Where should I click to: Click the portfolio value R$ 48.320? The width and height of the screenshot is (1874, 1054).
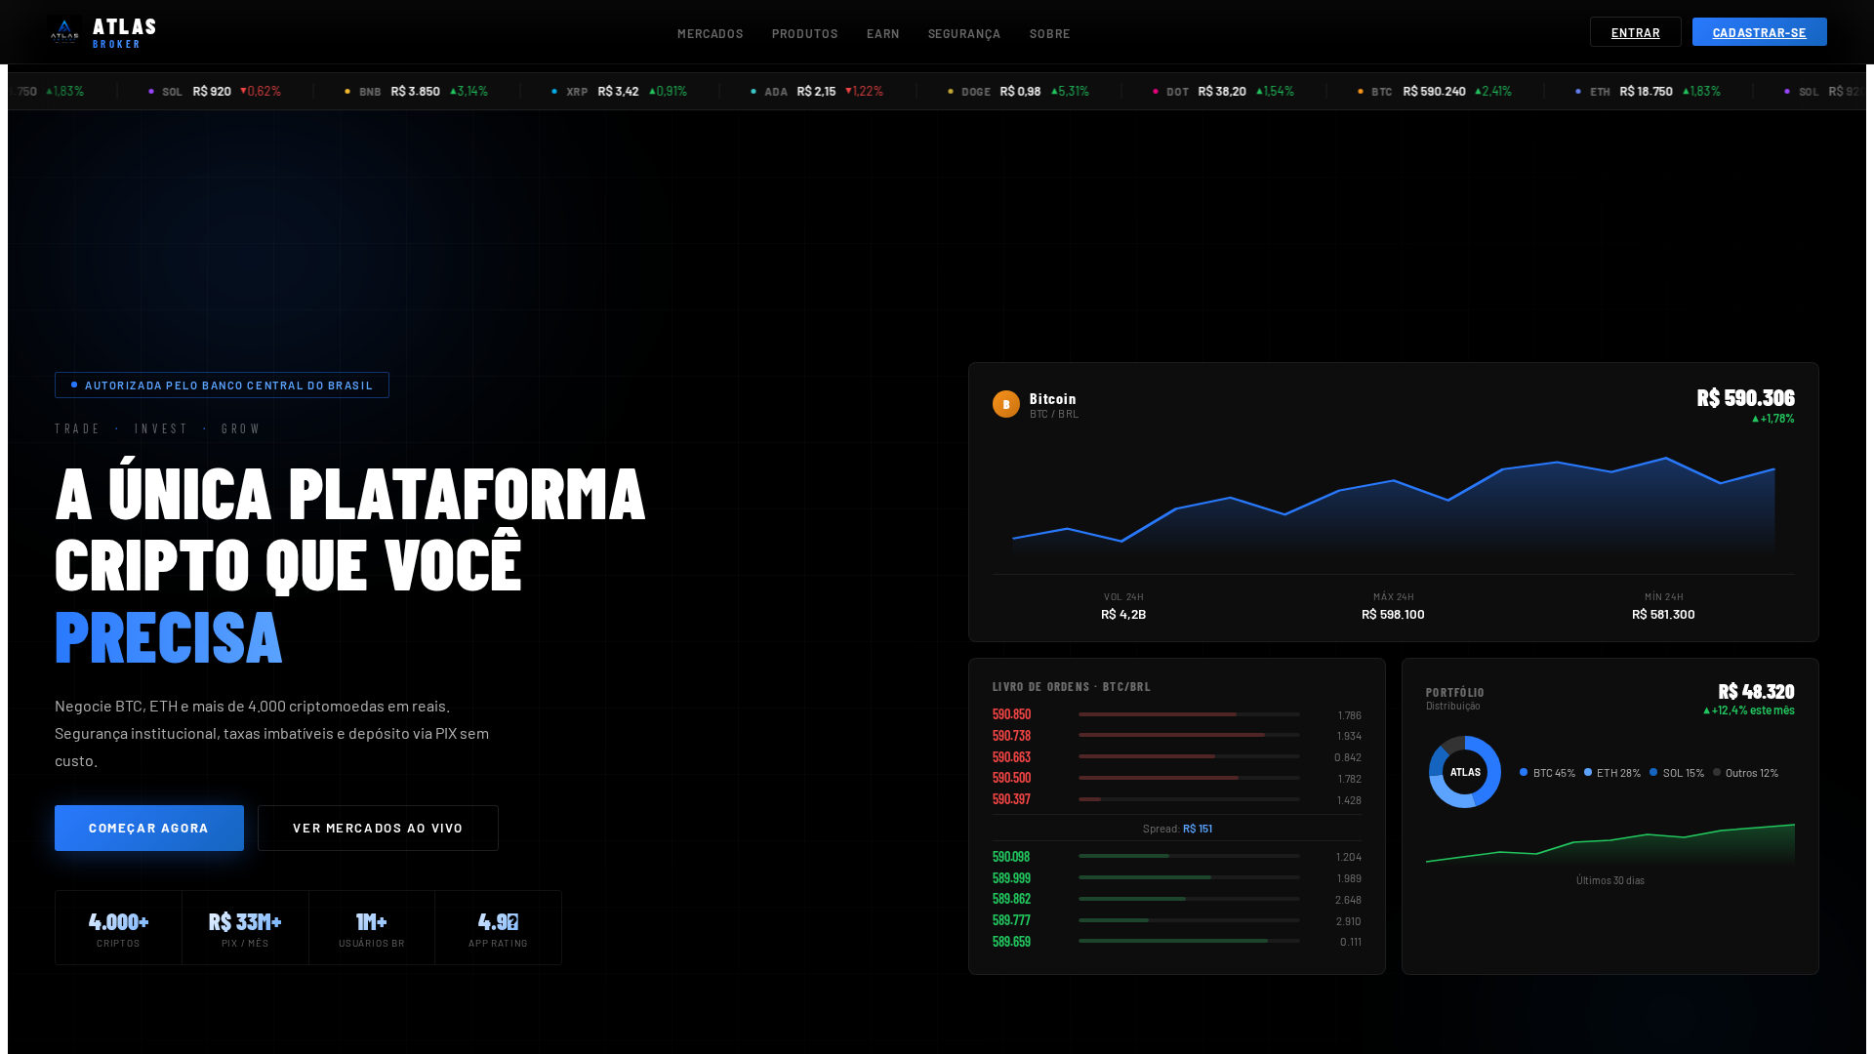[x=1756, y=692]
